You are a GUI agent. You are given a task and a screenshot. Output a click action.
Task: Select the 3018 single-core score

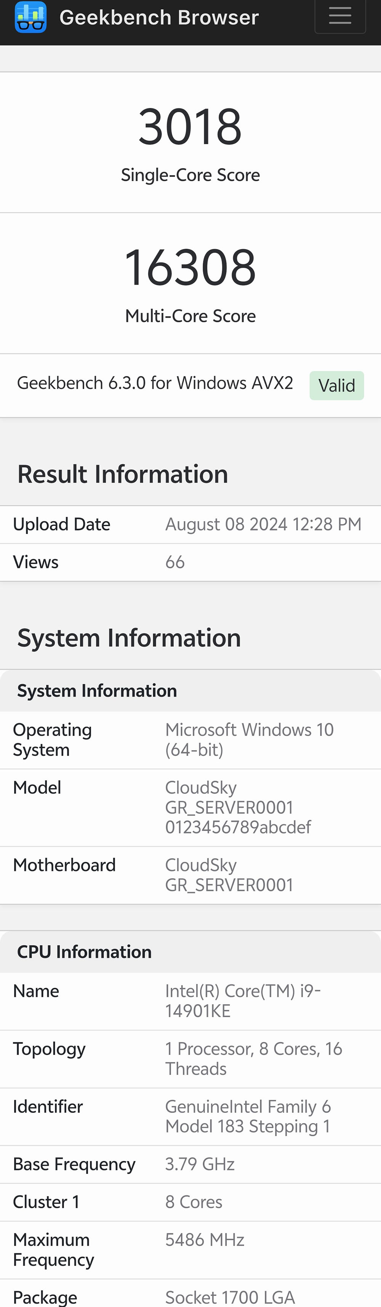pyautogui.click(x=190, y=127)
